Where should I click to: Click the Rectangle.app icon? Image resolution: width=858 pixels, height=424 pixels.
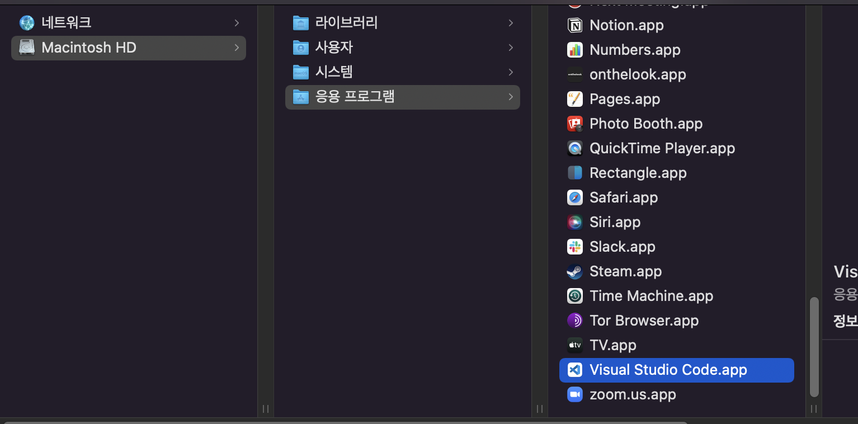[574, 173]
